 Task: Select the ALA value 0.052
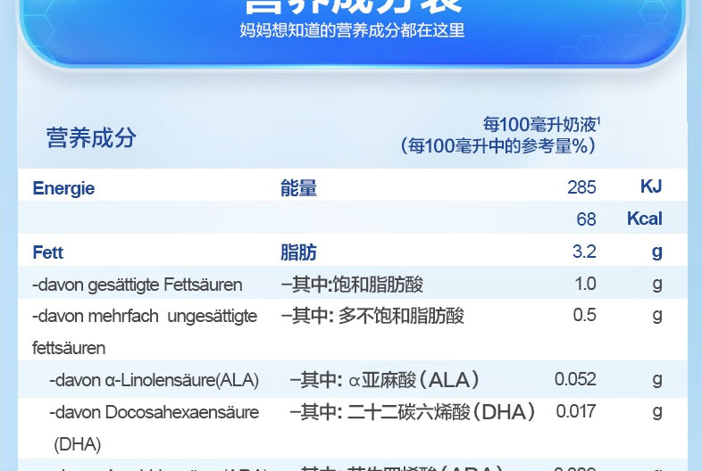[575, 379]
